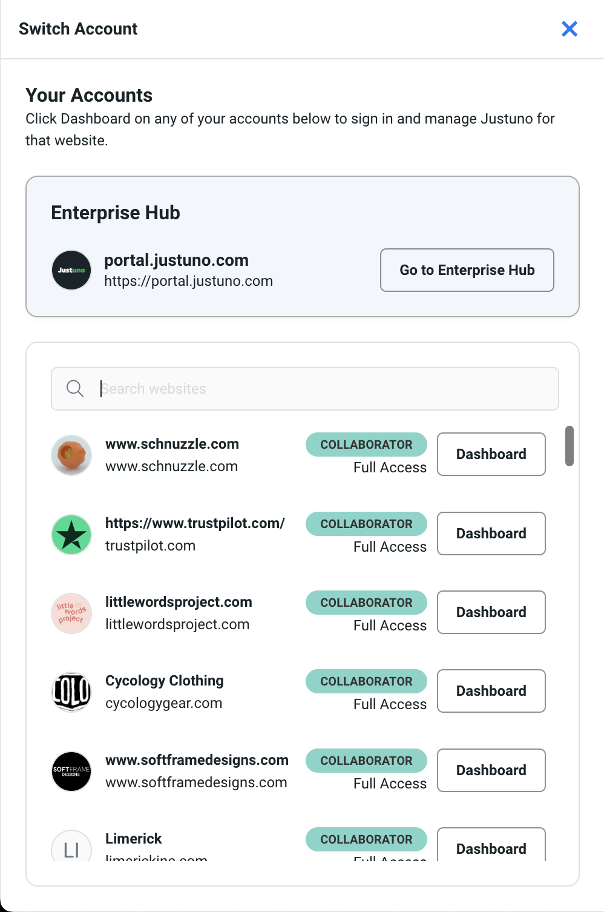
Task: Select the https://www.trustpilot.com/ account title
Action: click(x=195, y=523)
